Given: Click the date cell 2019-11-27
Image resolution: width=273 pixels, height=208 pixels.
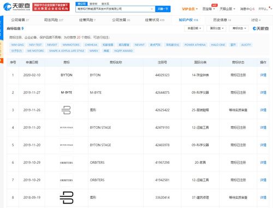Looking at the screenshot, I should point(32,92).
